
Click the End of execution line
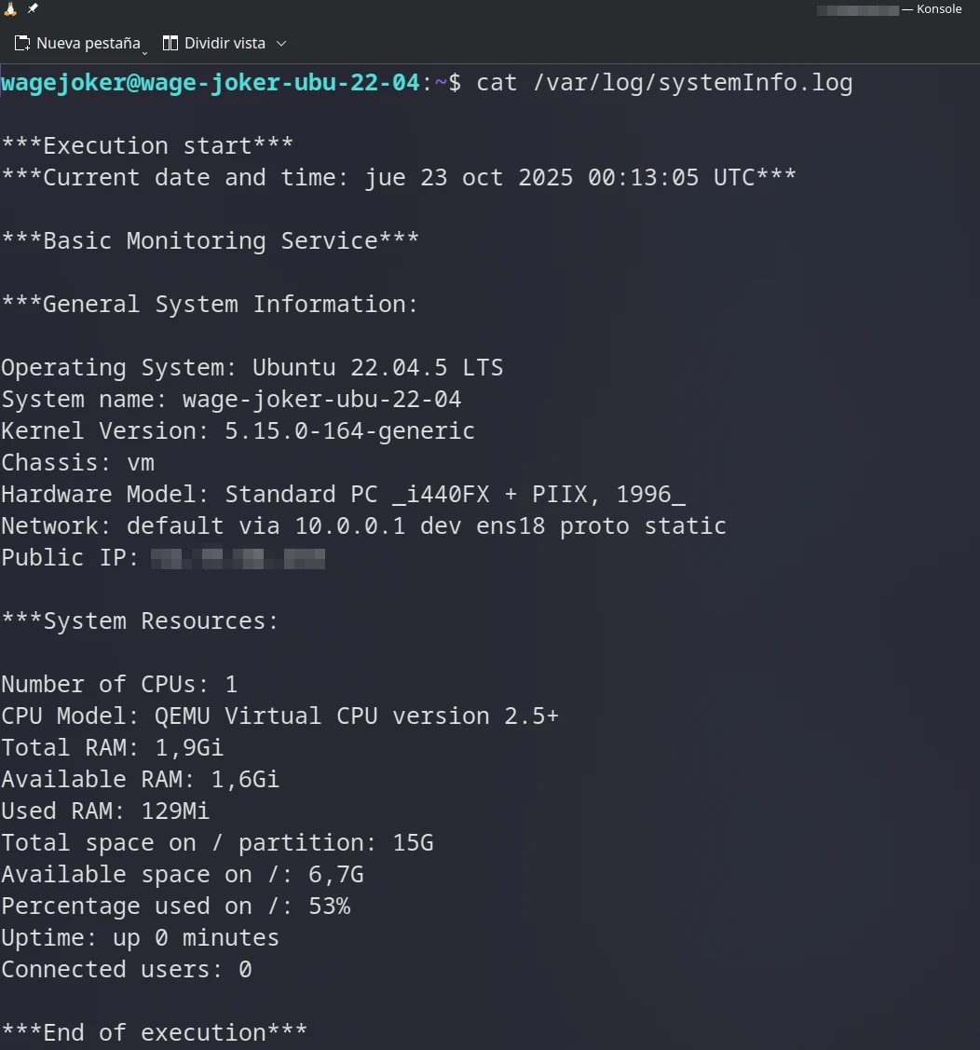pyautogui.click(x=154, y=1032)
